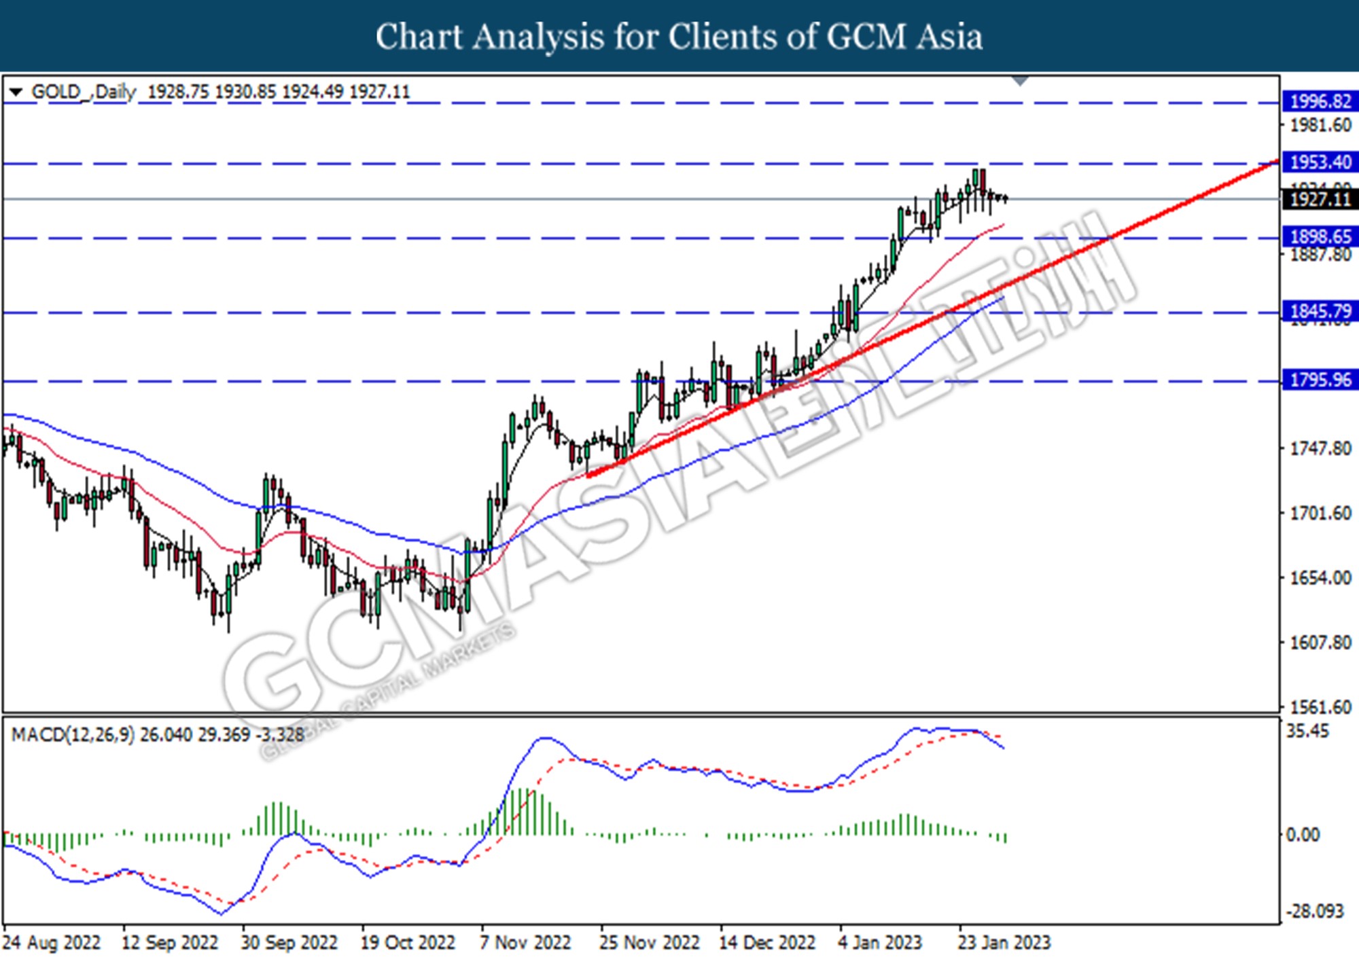Click the 30 Sep 2022 date label

click(x=289, y=943)
